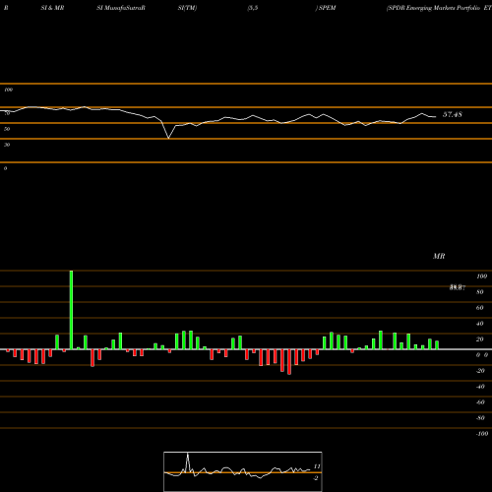
Task: Click the deepest red MR histogram bar
Action: [289, 362]
